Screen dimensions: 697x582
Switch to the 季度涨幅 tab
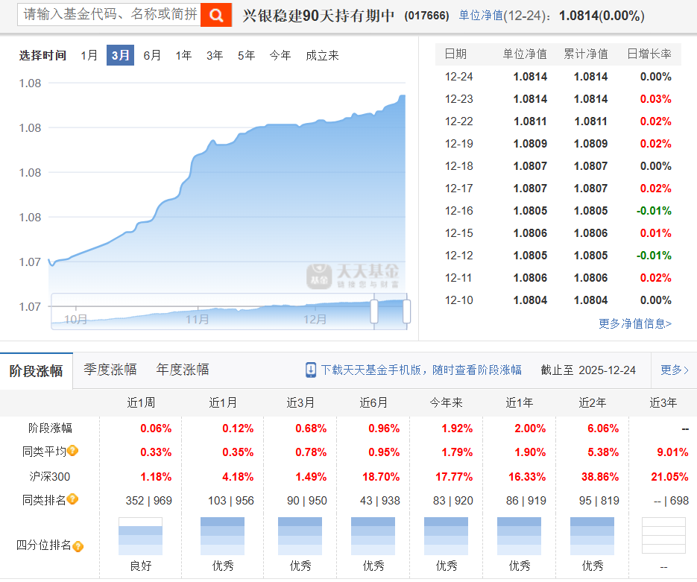(x=110, y=370)
